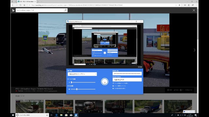
Task: Close the Bing video overlay
Action: 194,10
